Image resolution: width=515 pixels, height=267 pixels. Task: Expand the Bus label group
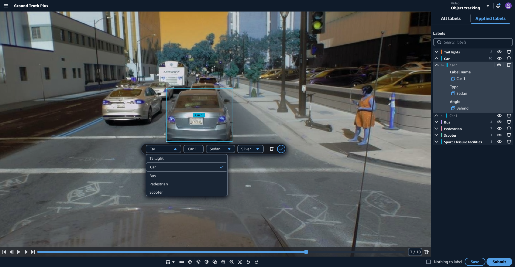(436, 122)
